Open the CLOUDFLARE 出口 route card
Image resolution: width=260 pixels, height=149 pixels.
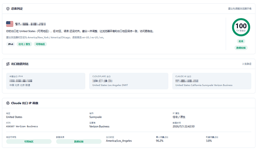(x=128, y=81)
